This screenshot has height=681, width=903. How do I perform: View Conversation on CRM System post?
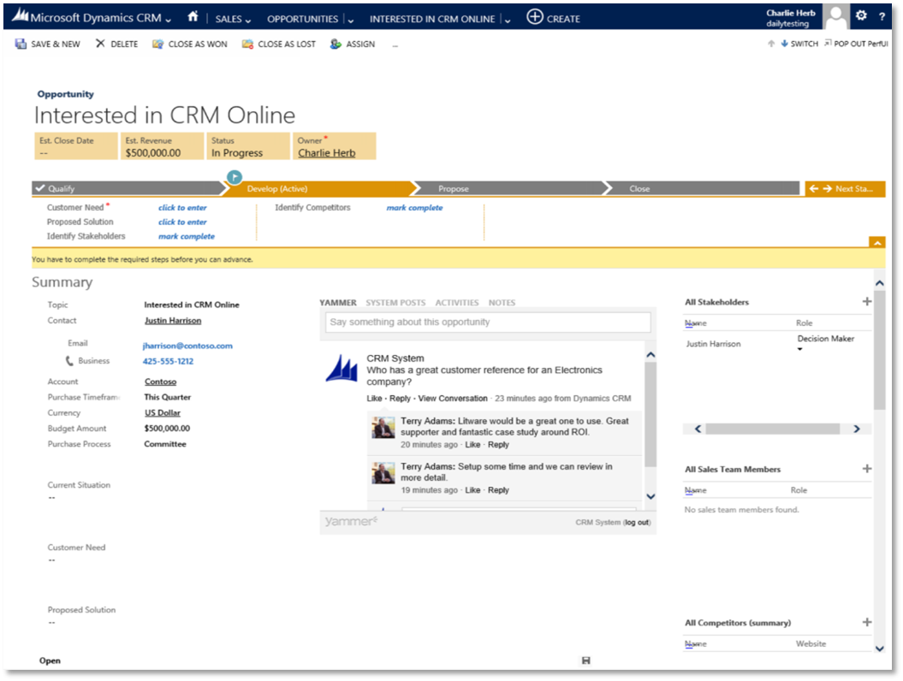point(453,399)
